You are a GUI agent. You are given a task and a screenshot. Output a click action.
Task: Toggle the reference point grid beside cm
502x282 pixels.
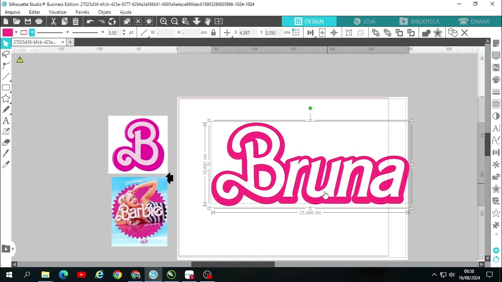tap(296, 33)
